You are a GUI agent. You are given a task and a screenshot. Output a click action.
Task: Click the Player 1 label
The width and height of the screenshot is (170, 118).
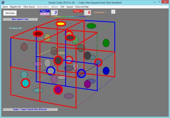45,11
